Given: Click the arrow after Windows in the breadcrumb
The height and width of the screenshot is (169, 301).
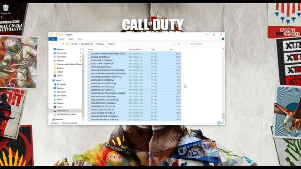Looking at the screenshot, I should [x=106, y=44].
